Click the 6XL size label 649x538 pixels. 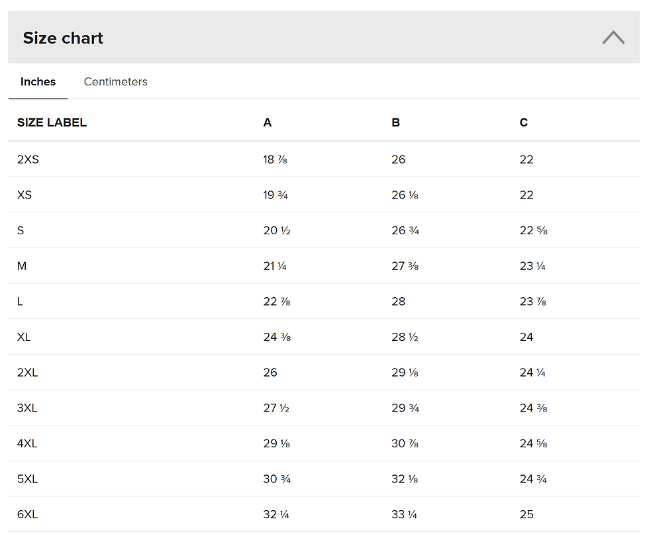click(27, 514)
